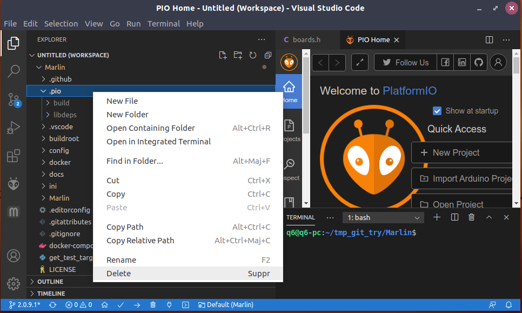Click the expand fullscreen icon in PIO Home

tap(360, 62)
